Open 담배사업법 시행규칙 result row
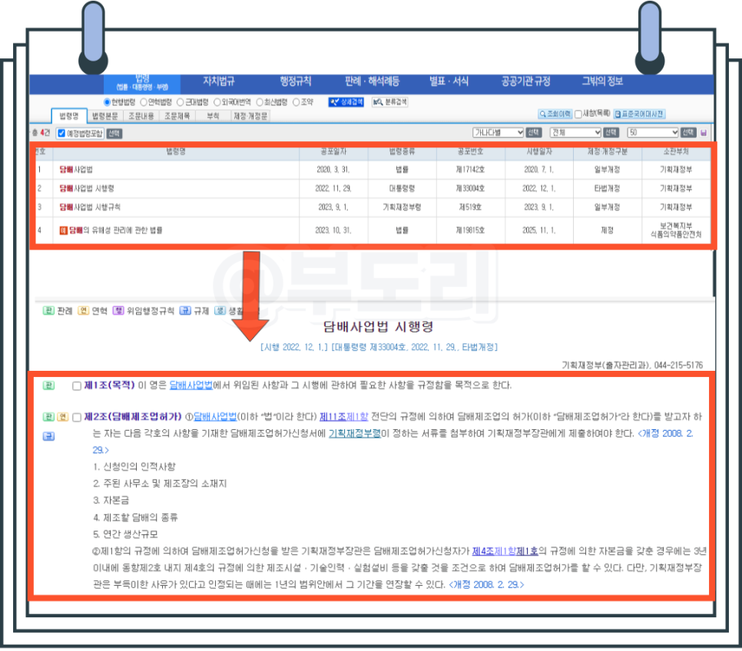The image size is (742, 651). click(90, 207)
